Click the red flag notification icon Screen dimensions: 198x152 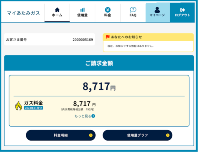pyautogui.click(x=108, y=37)
